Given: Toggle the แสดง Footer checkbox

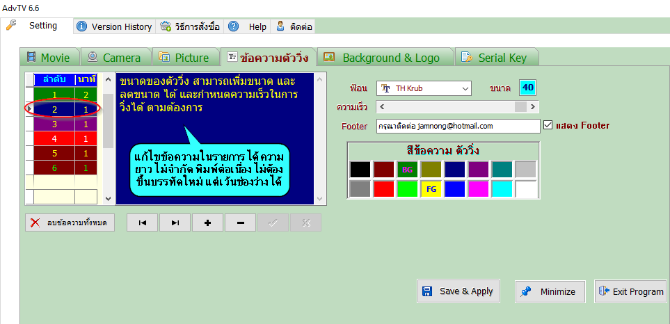Looking at the screenshot, I should [x=548, y=126].
